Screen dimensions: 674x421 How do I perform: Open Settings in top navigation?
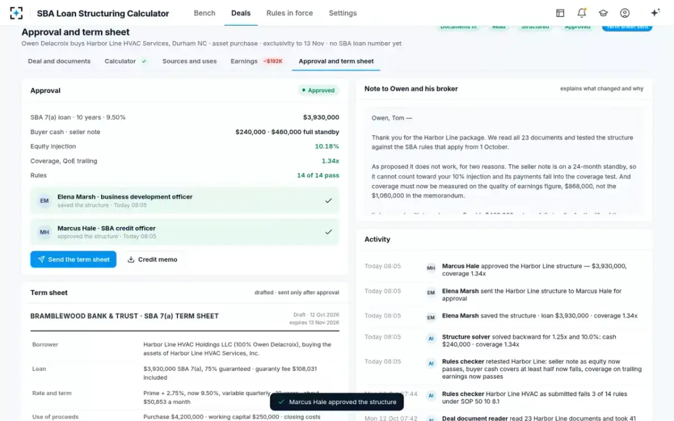[x=343, y=13]
